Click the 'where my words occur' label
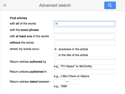125x94 pixels. (24, 49)
